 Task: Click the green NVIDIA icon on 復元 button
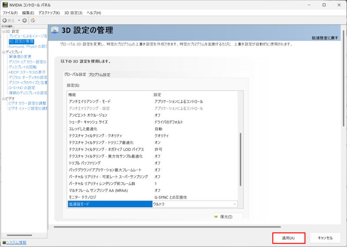pos(216,217)
